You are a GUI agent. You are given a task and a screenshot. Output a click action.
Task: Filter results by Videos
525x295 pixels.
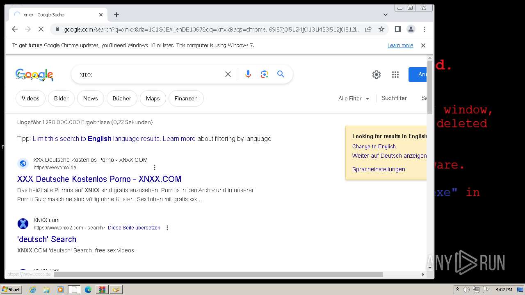(x=30, y=98)
